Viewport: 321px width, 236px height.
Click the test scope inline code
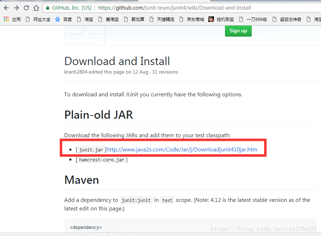pos(167,200)
